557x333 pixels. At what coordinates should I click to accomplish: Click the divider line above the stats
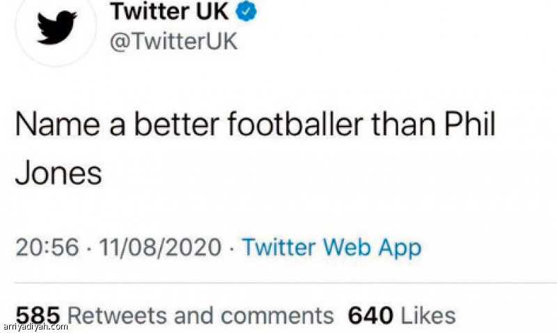click(x=278, y=283)
